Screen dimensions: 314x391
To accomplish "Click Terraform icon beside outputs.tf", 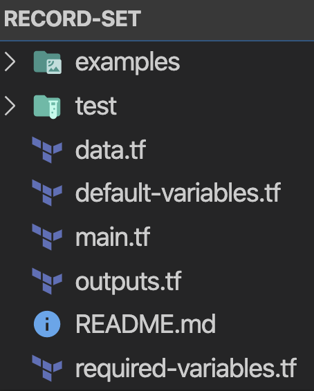I will click(47, 281).
